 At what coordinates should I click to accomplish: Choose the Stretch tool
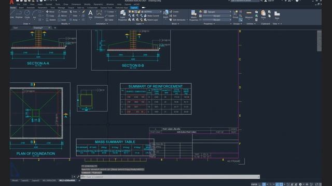(x=51, y=20)
